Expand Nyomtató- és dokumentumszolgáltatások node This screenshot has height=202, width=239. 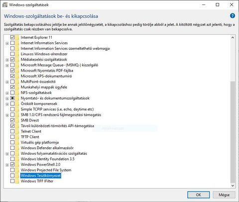[x=7, y=99]
